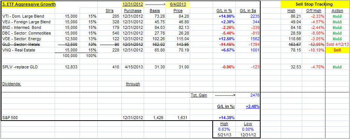
Task: Click the yellow 'Sell' action cell for VNQ
Action: pos(337,50)
